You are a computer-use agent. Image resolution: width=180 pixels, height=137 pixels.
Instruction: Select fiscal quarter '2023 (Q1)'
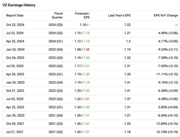(56, 74)
